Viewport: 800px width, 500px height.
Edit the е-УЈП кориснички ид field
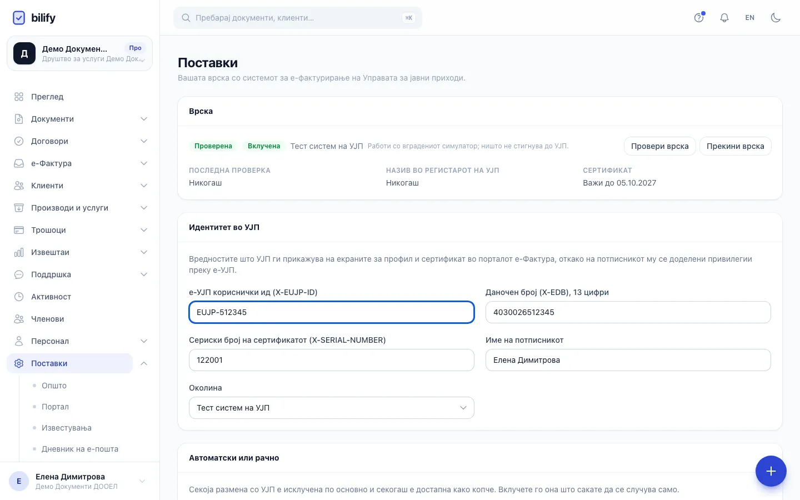pyautogui.click(x=332, y=312)
